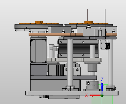
Task: Select the green origin point of the triad
Action: point(102,96)
